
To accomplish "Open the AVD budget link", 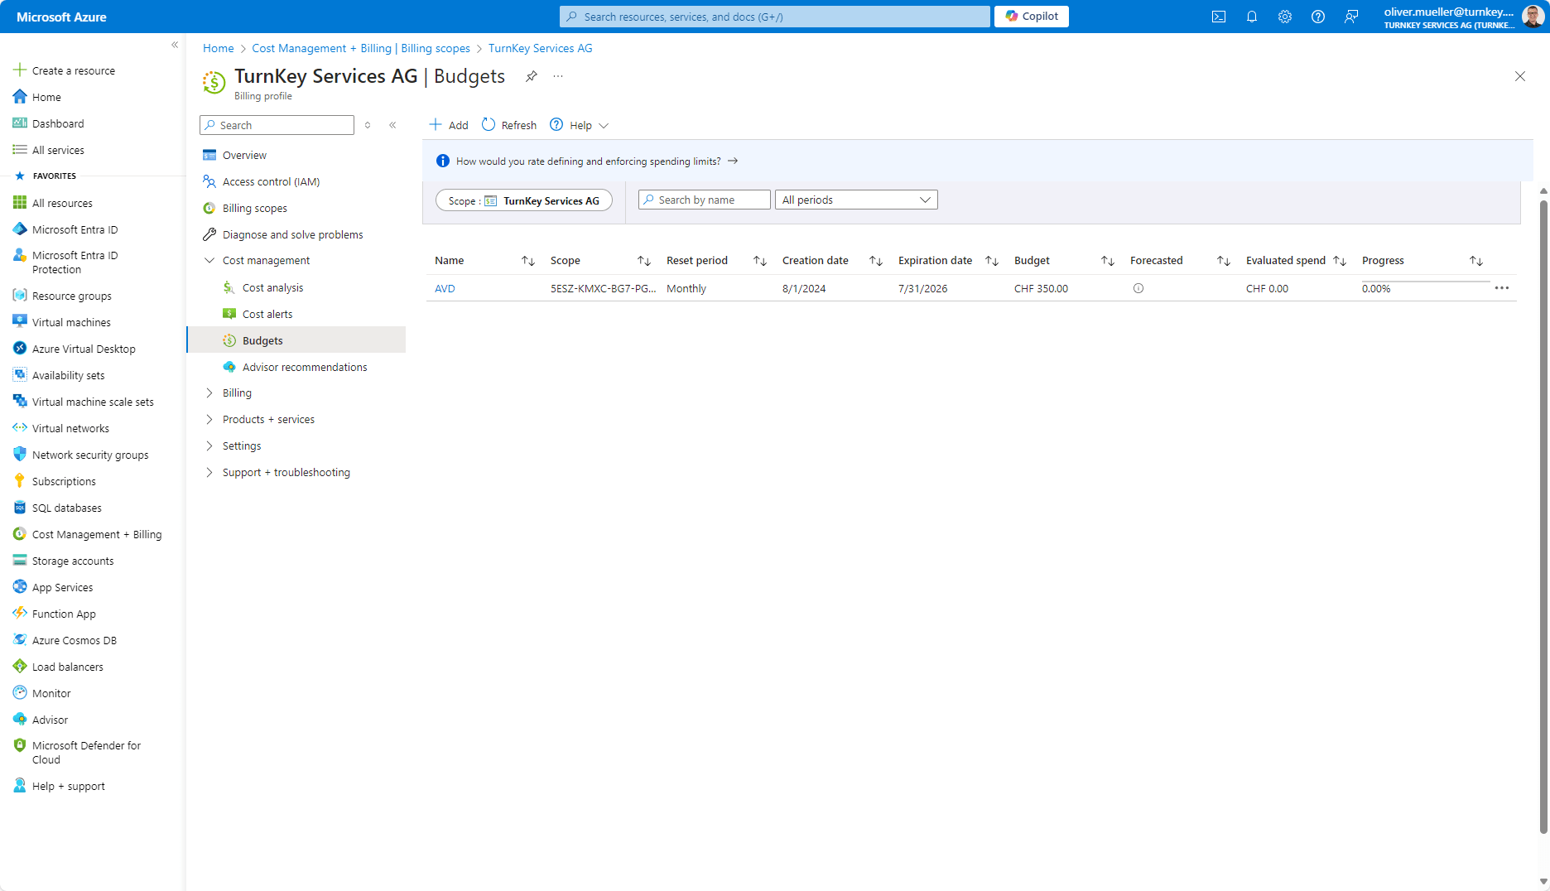I will (445, 288).
